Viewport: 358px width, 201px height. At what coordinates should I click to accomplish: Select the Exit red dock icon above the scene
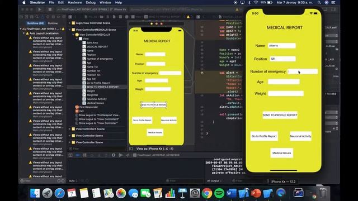point(162,23)
